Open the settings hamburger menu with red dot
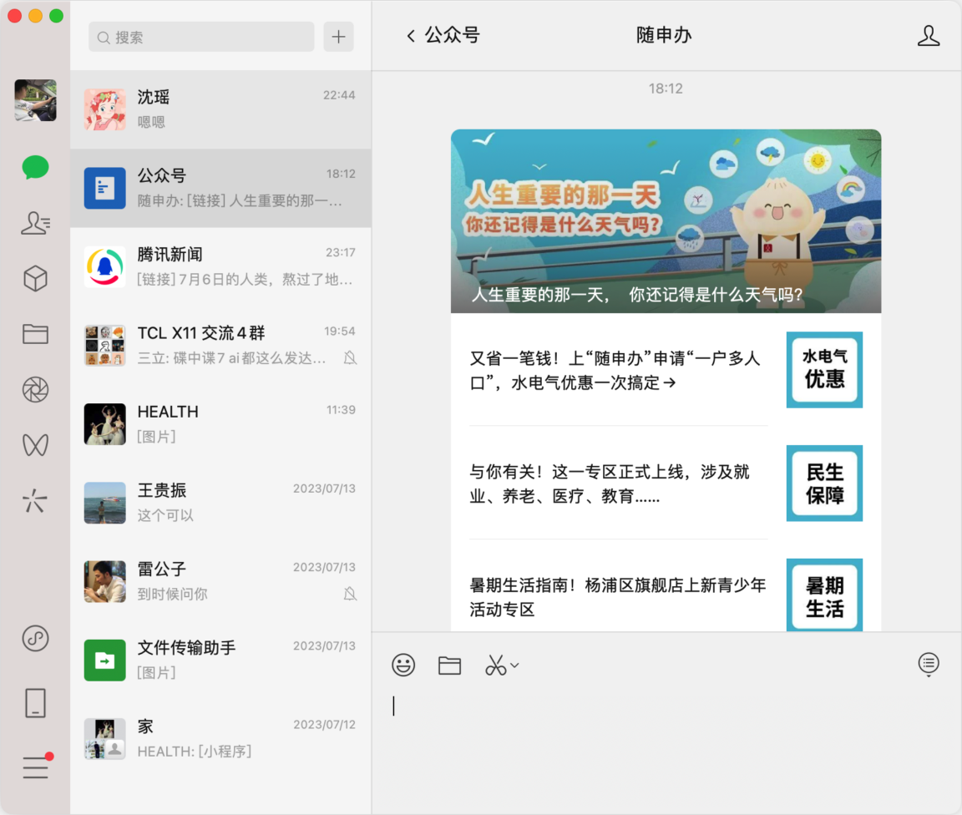This screenshot has height=815, width=962. pos(37,766)
